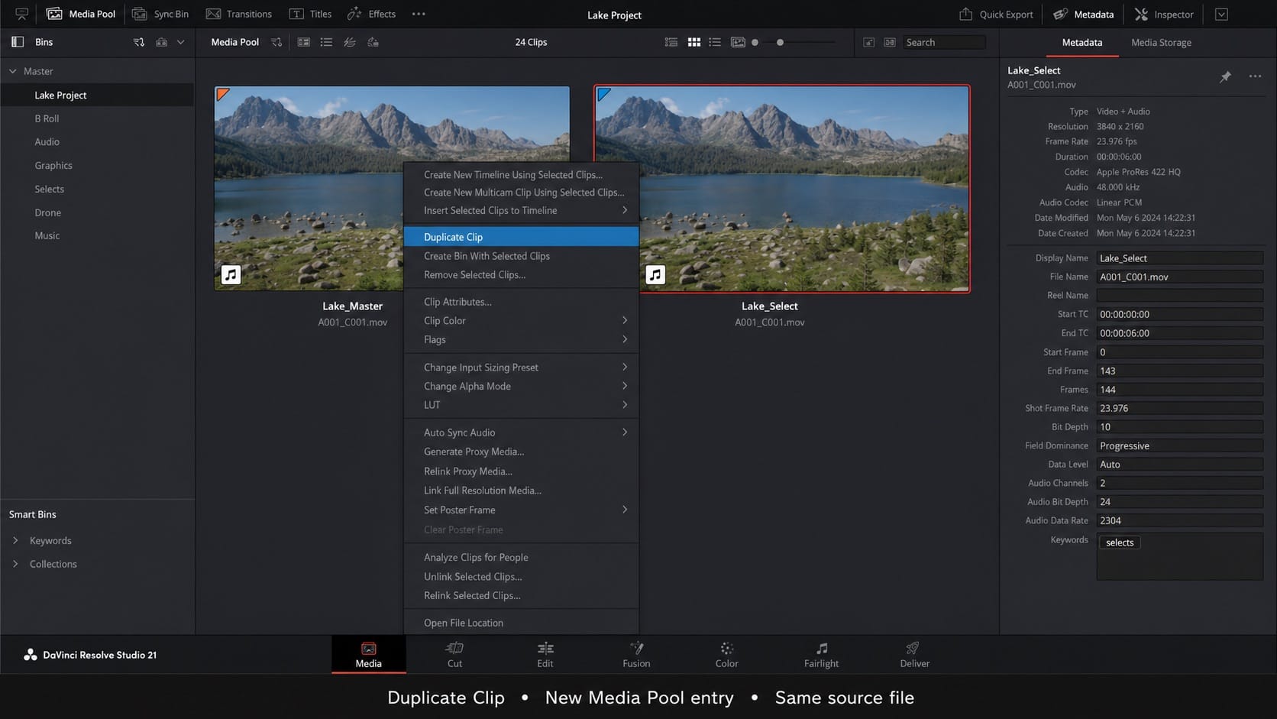Pin the metadata panel

[1225, 76]
